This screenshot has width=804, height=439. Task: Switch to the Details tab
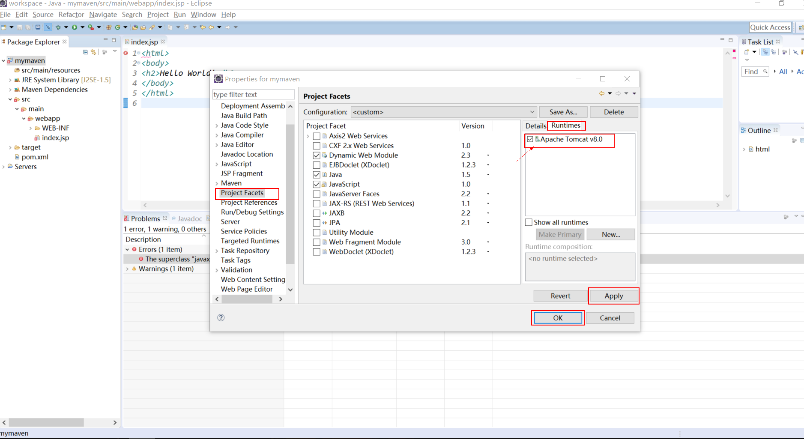pos(536,126)
